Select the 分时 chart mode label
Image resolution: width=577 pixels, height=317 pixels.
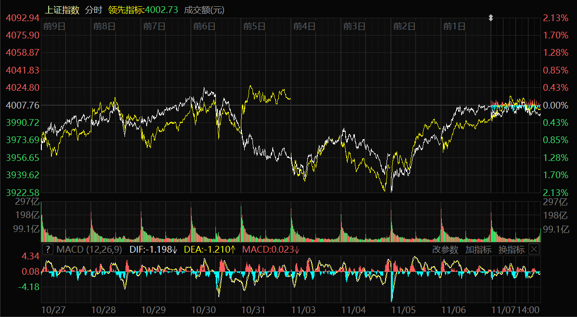point(93,10)
